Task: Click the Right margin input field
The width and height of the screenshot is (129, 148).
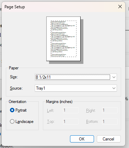Action: click(110, 110)
